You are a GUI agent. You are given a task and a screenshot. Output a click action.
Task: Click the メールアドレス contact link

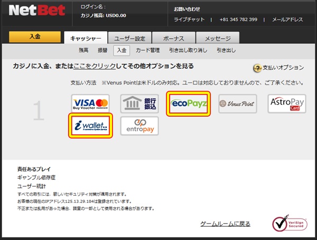tap(287, 20)
